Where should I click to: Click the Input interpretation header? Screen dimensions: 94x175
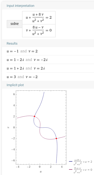click(21, 6)
